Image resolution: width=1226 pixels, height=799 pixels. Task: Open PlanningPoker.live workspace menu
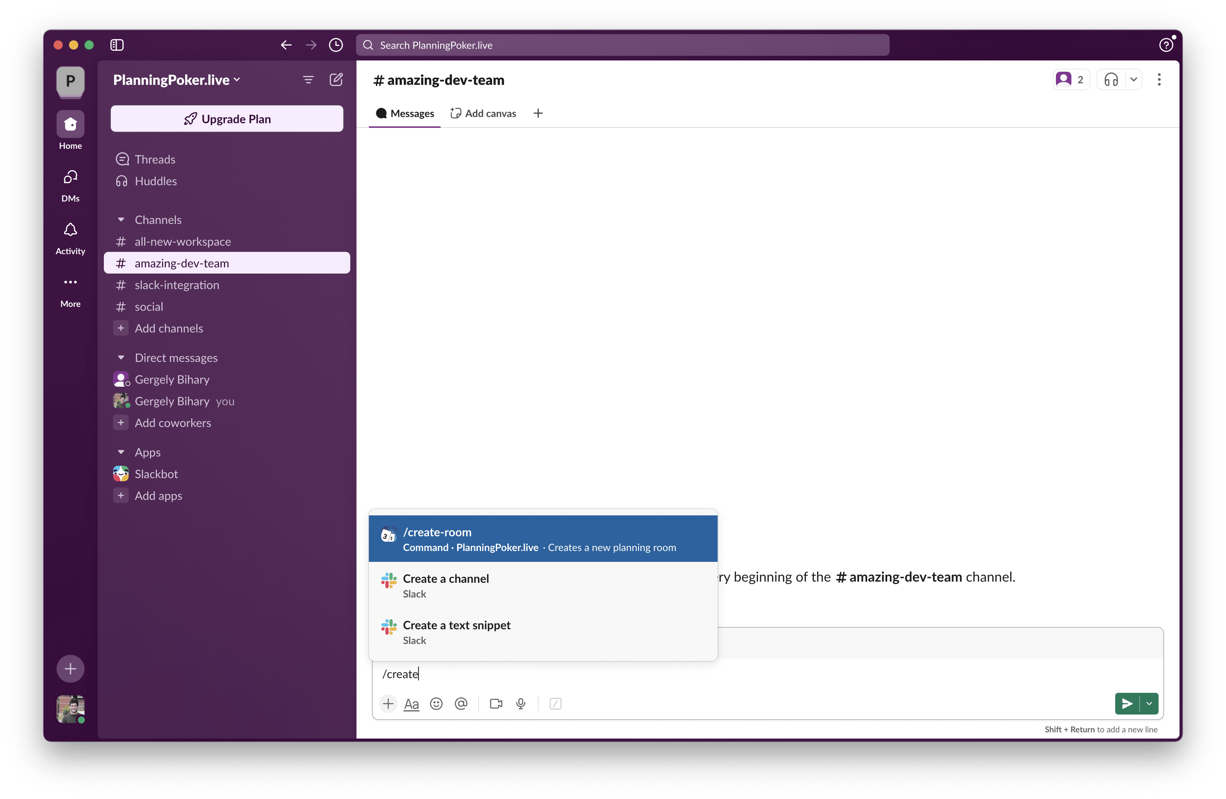[177, 79]
